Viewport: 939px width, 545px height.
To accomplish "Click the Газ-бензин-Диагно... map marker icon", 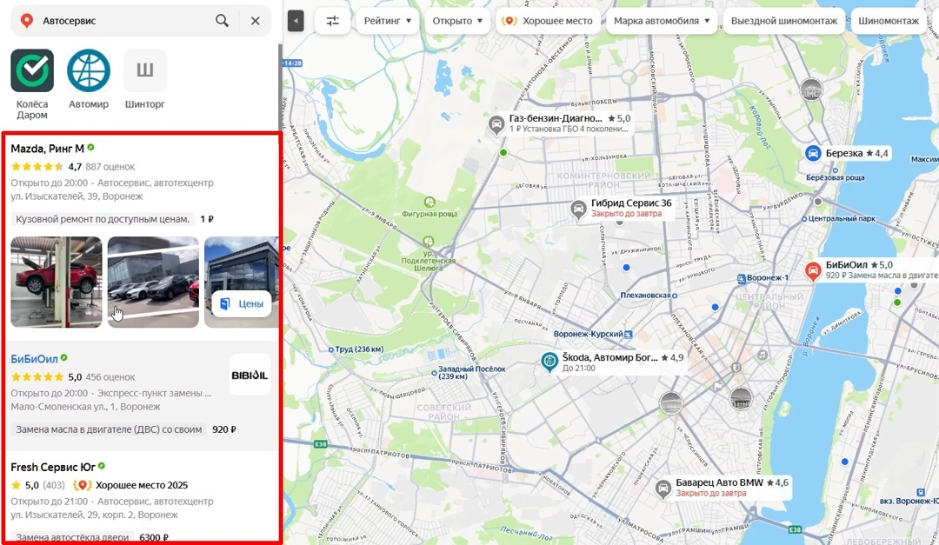I will coord(496,124).
